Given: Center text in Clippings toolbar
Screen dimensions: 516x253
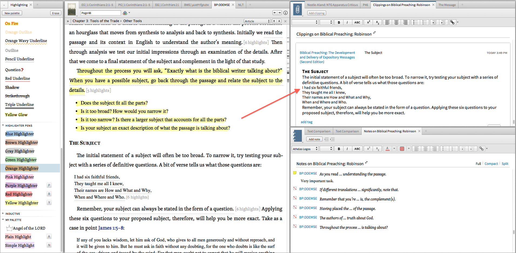Looking at the screenshot, I should [396, 22].
